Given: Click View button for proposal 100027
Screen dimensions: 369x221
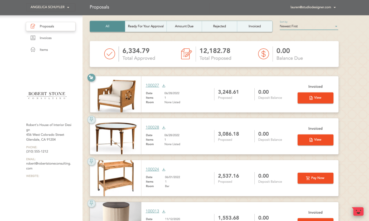Looking at the screenshot, I should [x=315, y=98].
